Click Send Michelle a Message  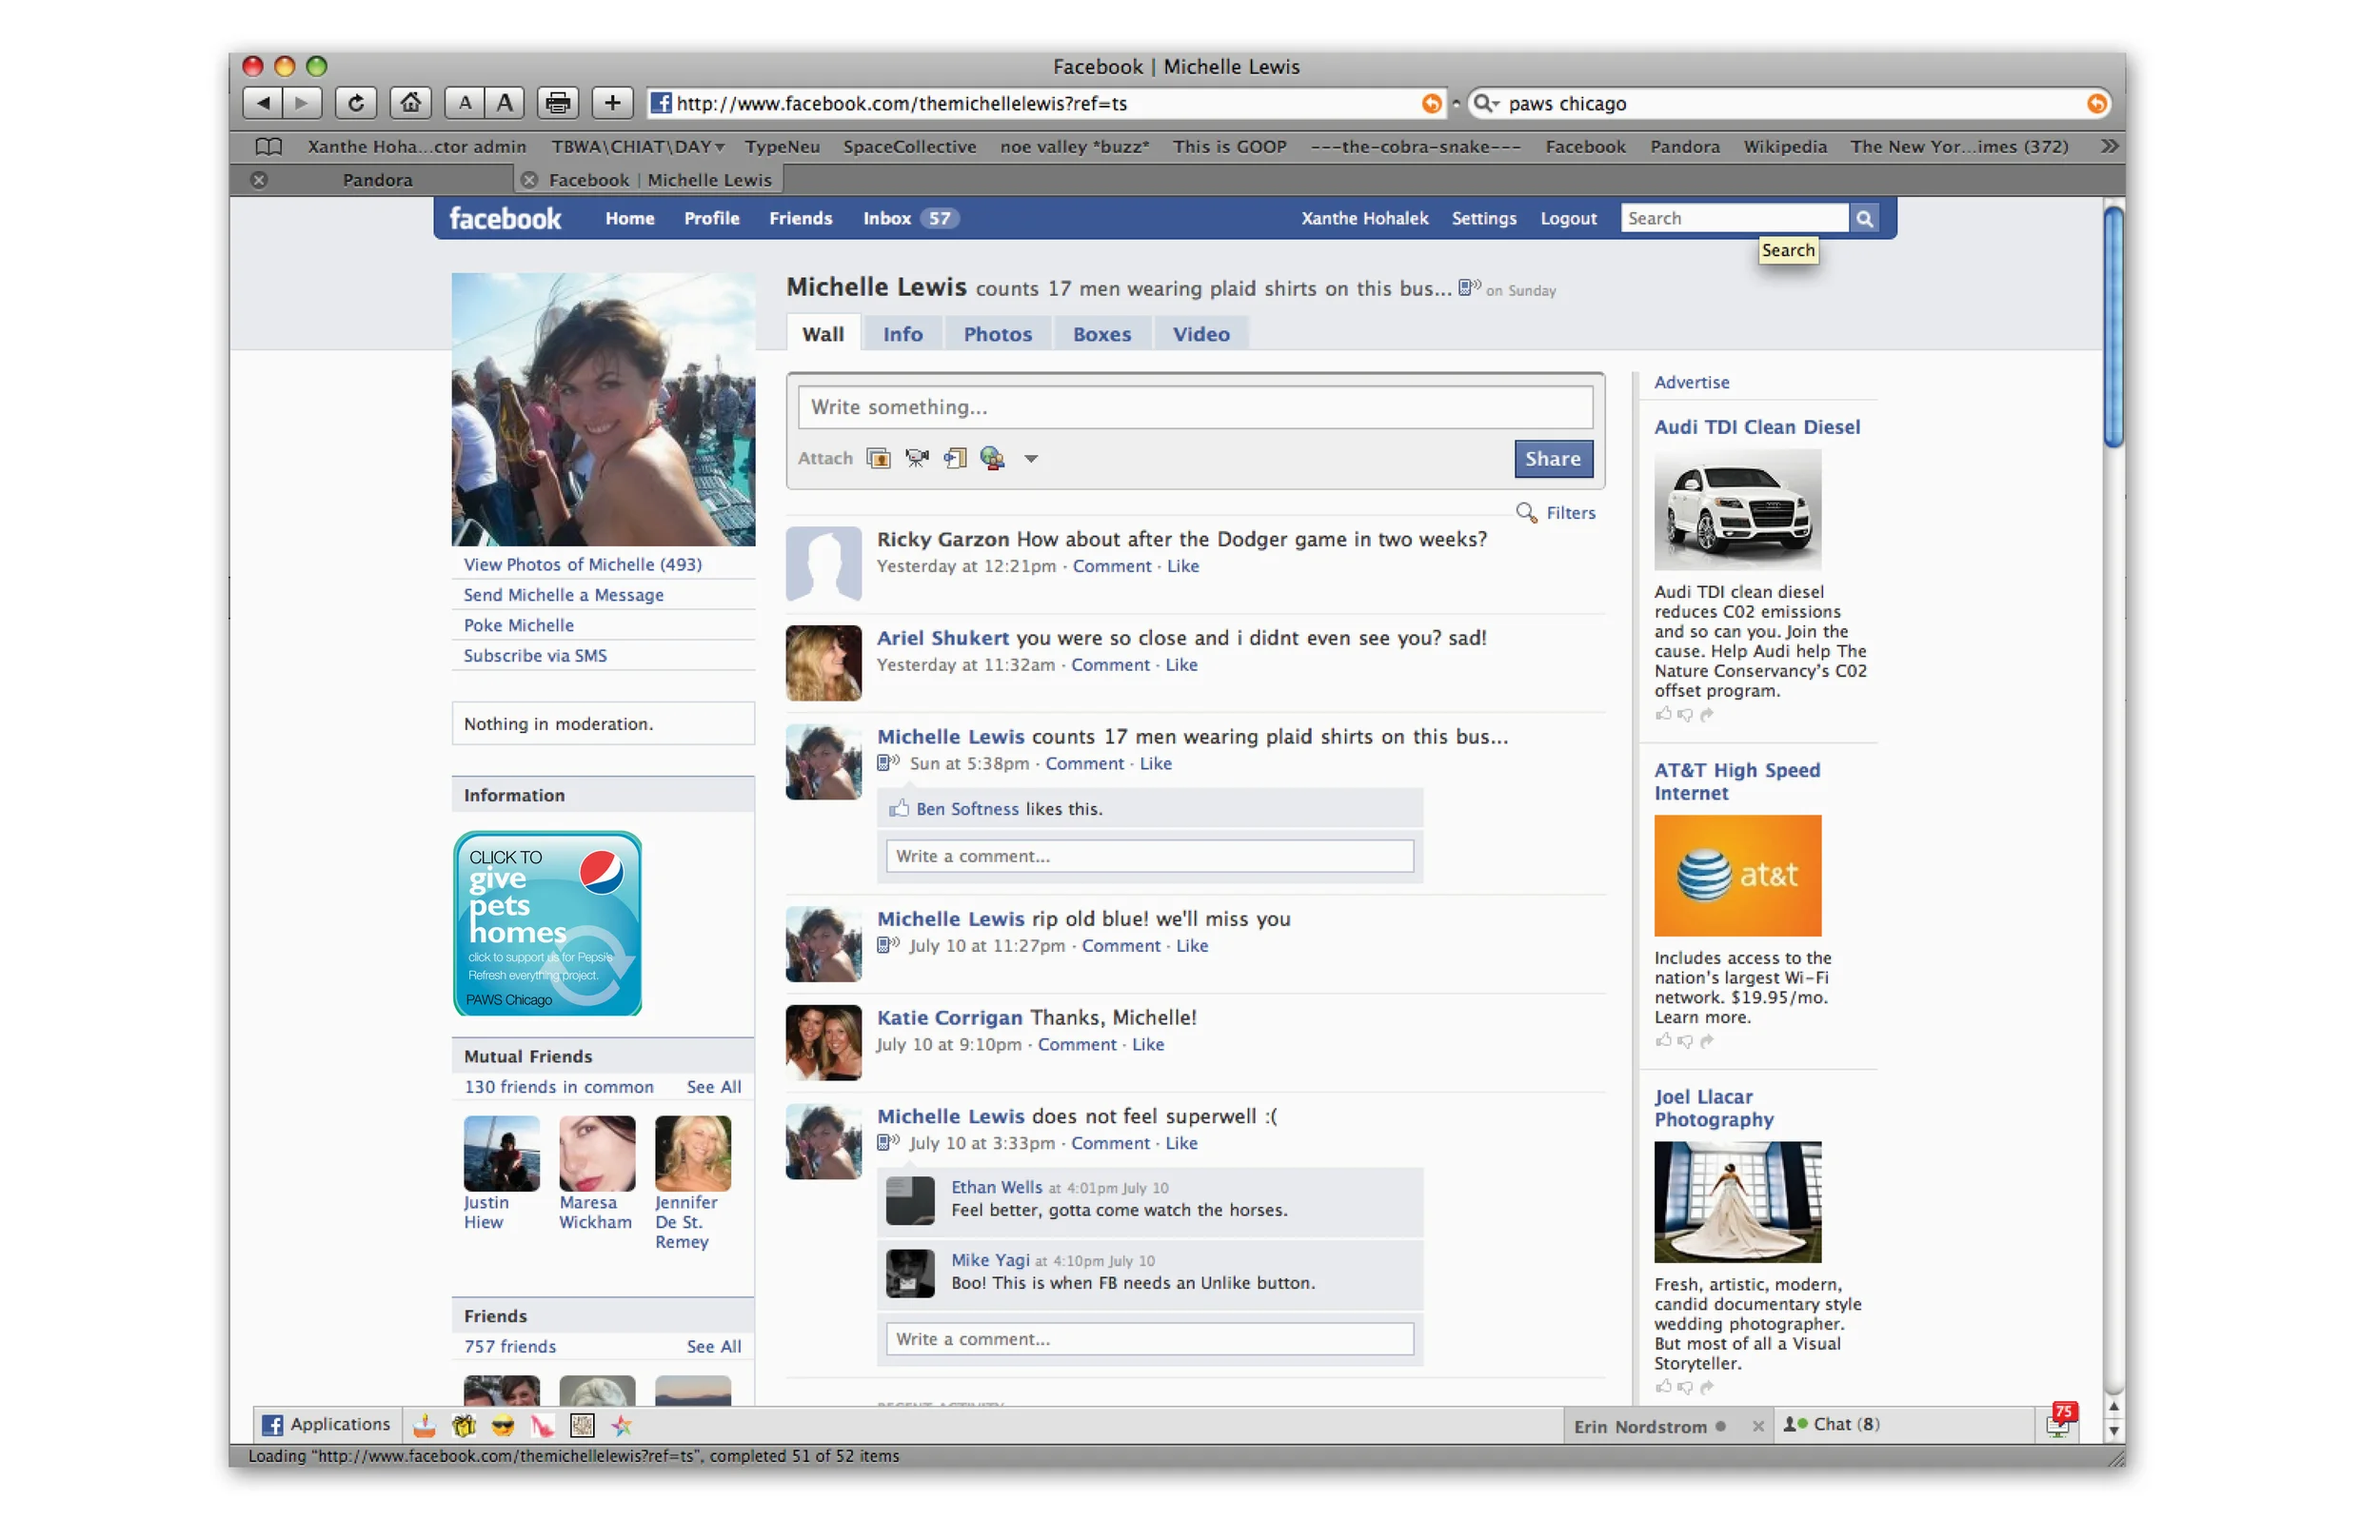click(563, 596)
